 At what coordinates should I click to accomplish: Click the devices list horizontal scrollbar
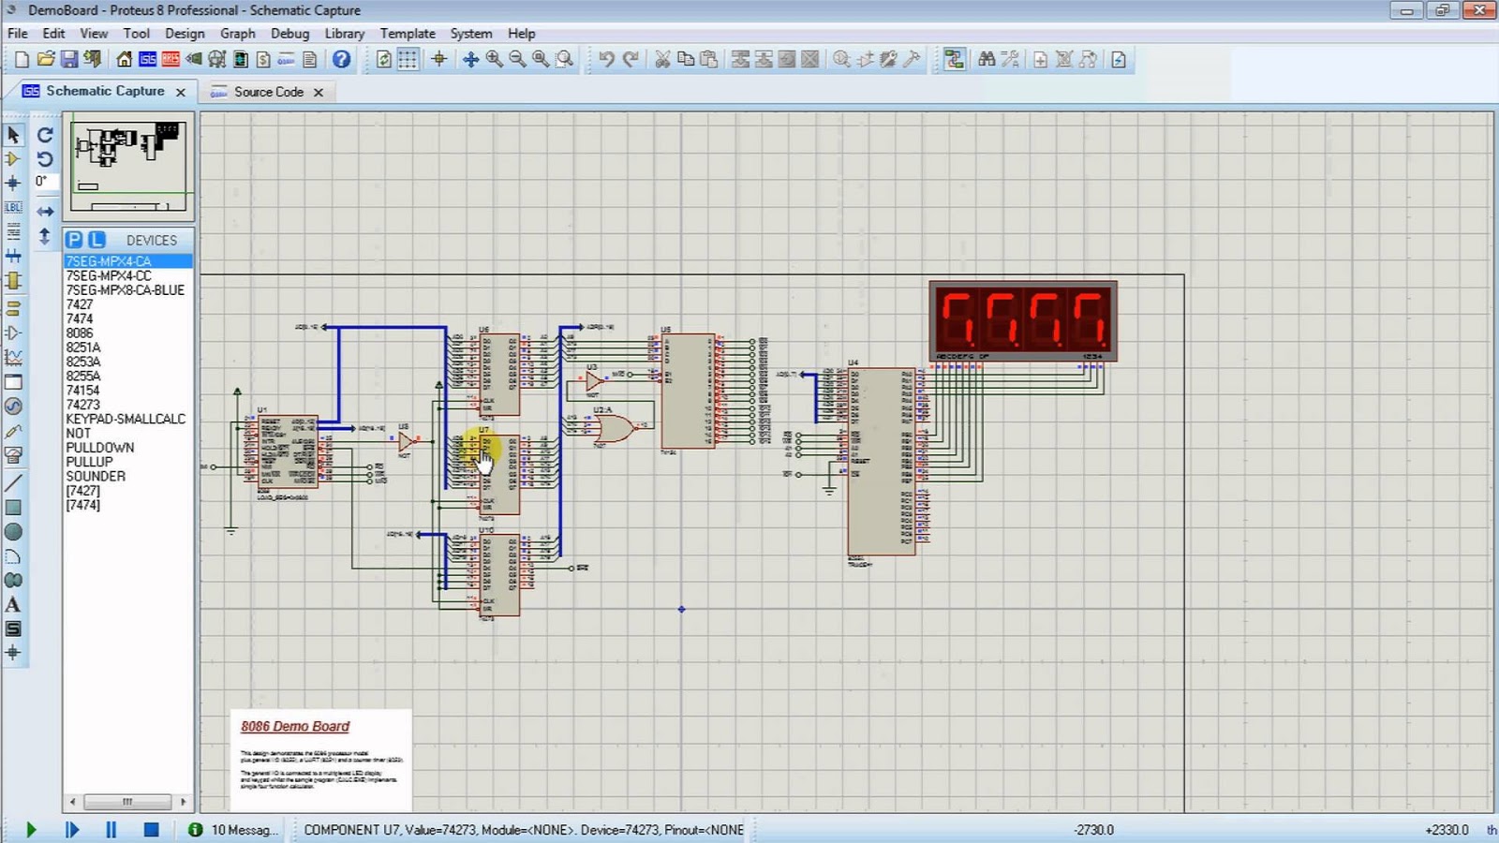127,802
